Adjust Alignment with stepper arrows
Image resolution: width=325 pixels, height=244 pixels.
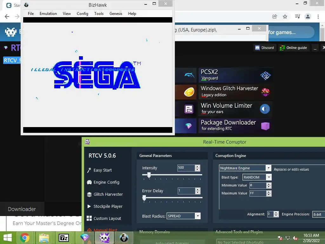point(276,214)
